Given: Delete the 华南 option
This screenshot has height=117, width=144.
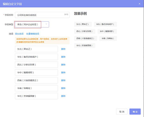Looking at the screenshot, I should tap(63, 88).
